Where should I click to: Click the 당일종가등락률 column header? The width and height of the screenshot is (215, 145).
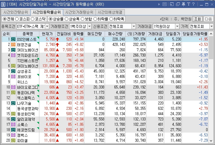[195, 34]
